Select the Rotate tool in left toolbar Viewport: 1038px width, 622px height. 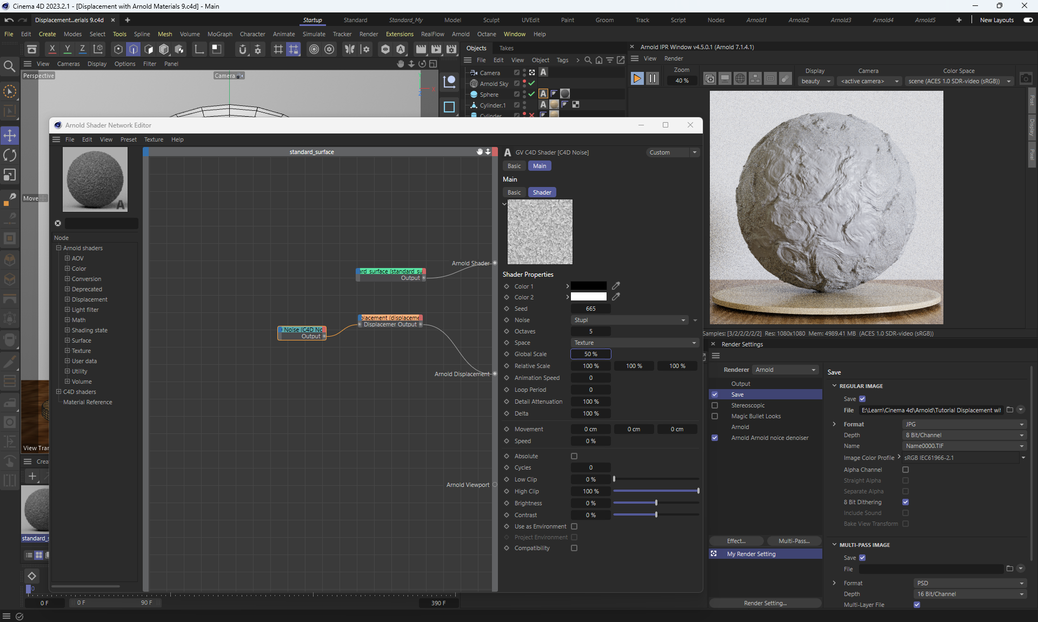point(10,155)
